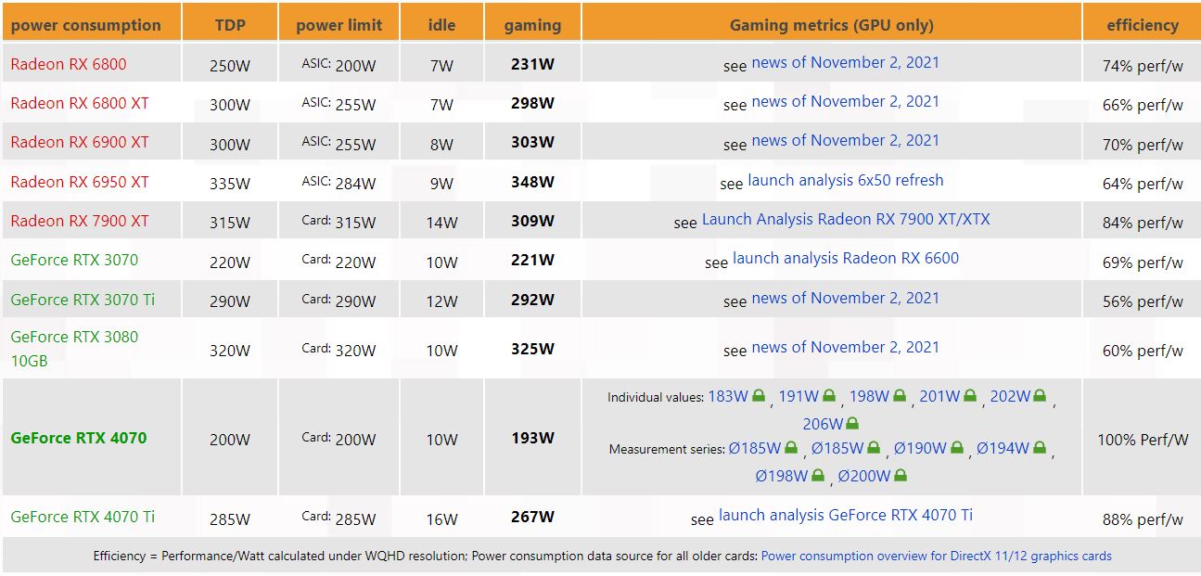Click the 267W gaming value for RTX 4070 Ti
The image size is (1201, 576).
532,517
